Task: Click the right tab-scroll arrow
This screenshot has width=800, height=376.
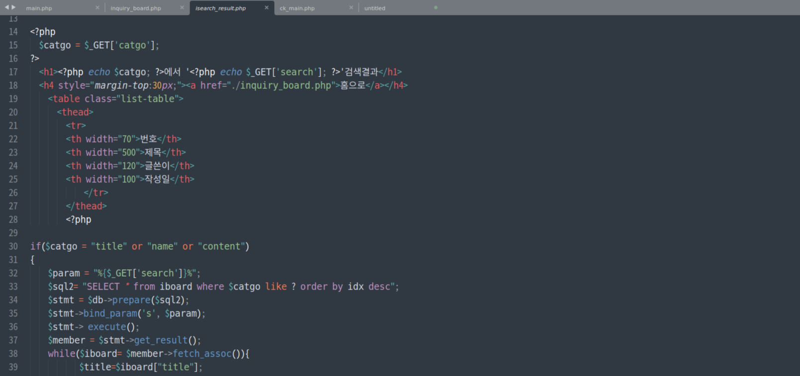Action: pyautogui.click(x=13, y=7)
